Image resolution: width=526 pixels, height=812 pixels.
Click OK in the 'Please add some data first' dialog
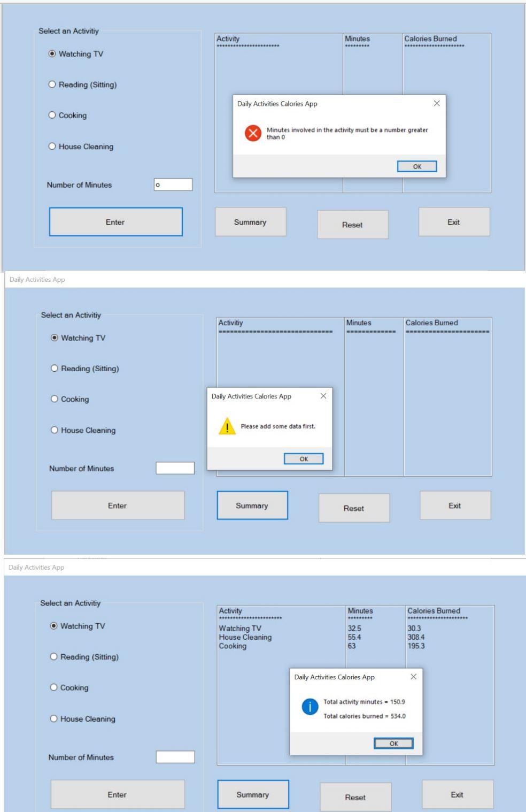[x=304, y=459]
